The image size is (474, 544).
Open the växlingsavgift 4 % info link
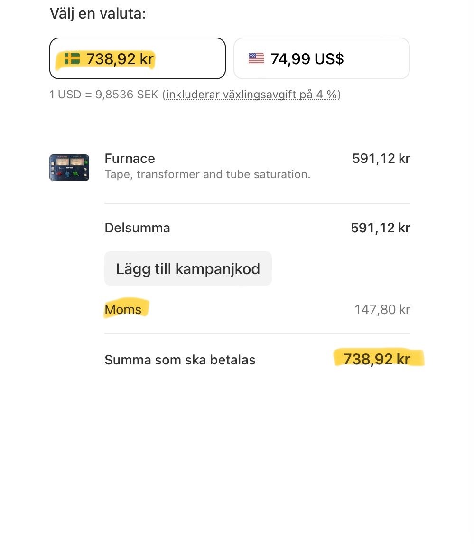tap(251, 95)
